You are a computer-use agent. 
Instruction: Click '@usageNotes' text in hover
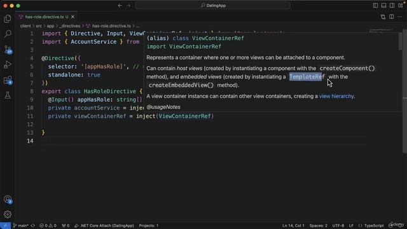163,107
